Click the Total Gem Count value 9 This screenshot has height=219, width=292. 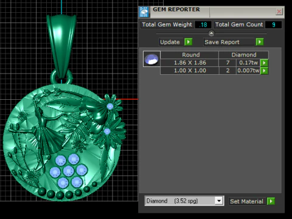tap(273, 25)
